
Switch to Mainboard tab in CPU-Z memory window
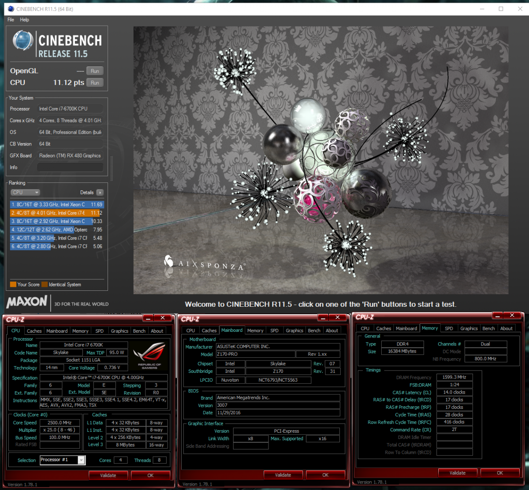[x=406, y=328]
